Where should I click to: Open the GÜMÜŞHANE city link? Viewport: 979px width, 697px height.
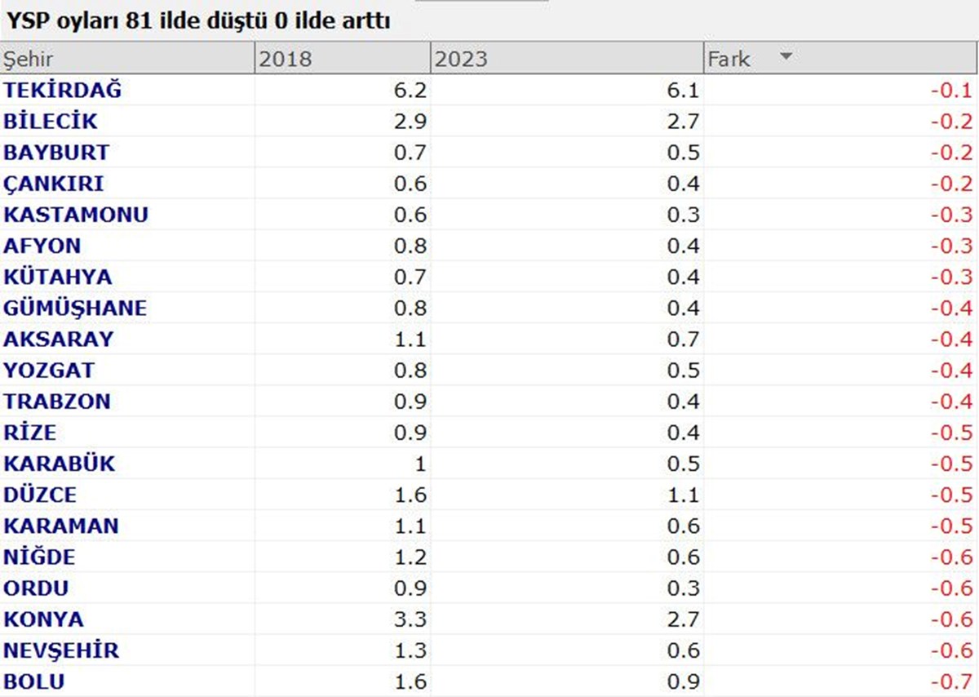(75, 308)
